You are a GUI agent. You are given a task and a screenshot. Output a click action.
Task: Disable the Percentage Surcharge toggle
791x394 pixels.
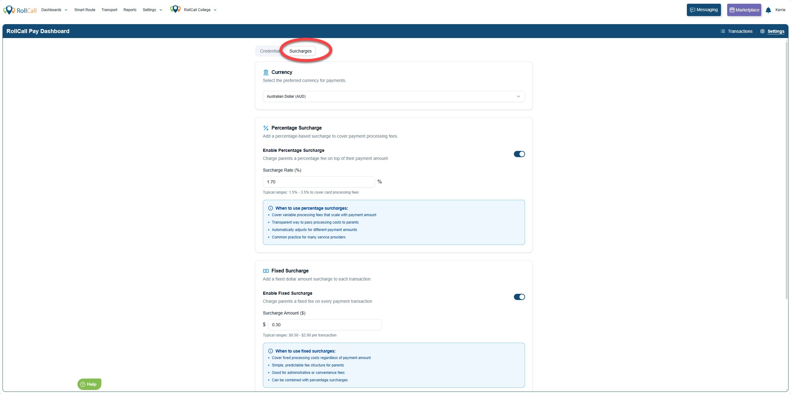coord(519,154)
